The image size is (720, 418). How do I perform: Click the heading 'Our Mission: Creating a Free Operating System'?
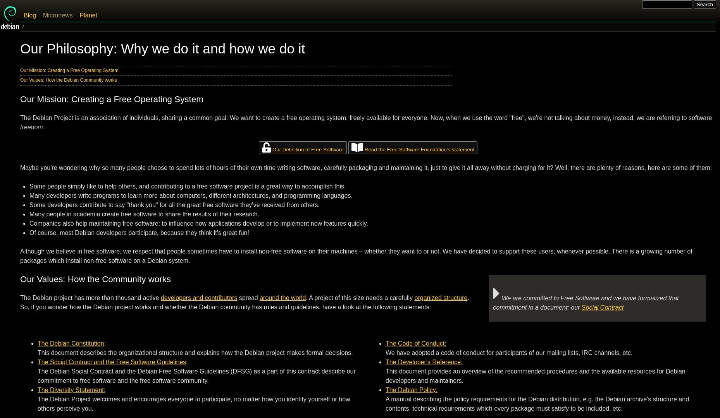112,99
